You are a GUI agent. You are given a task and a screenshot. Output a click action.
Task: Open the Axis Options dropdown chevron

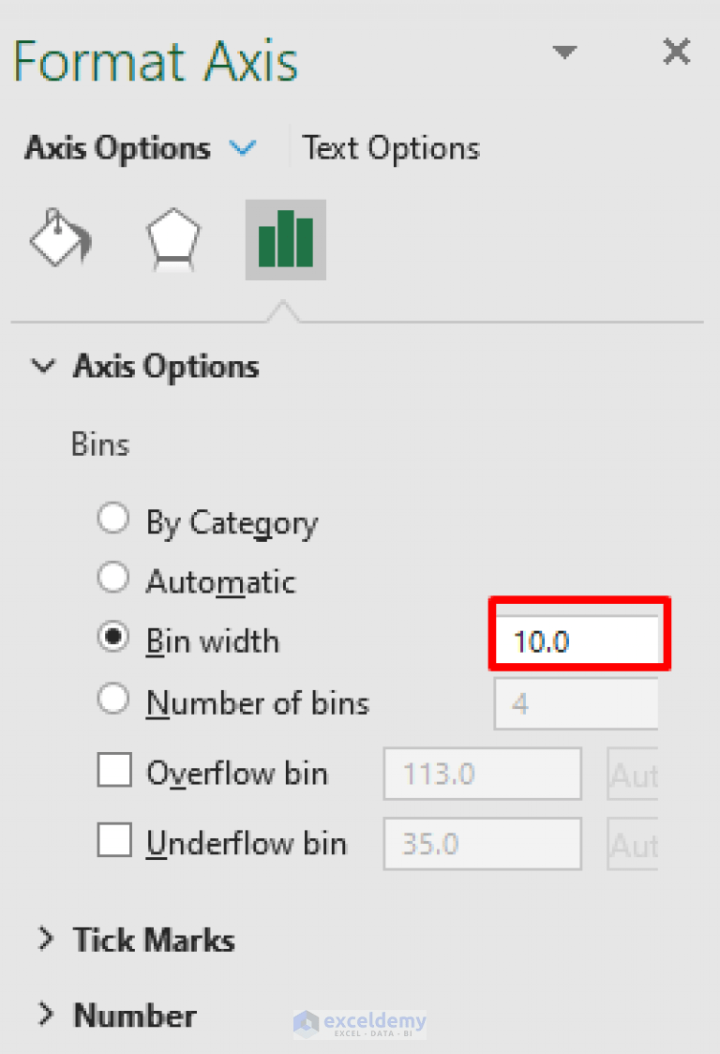243,147
